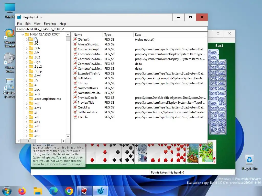Select the nest picture card in Hearts hand
The height and width of the screenshot is (196, 262).
(192, 154)
